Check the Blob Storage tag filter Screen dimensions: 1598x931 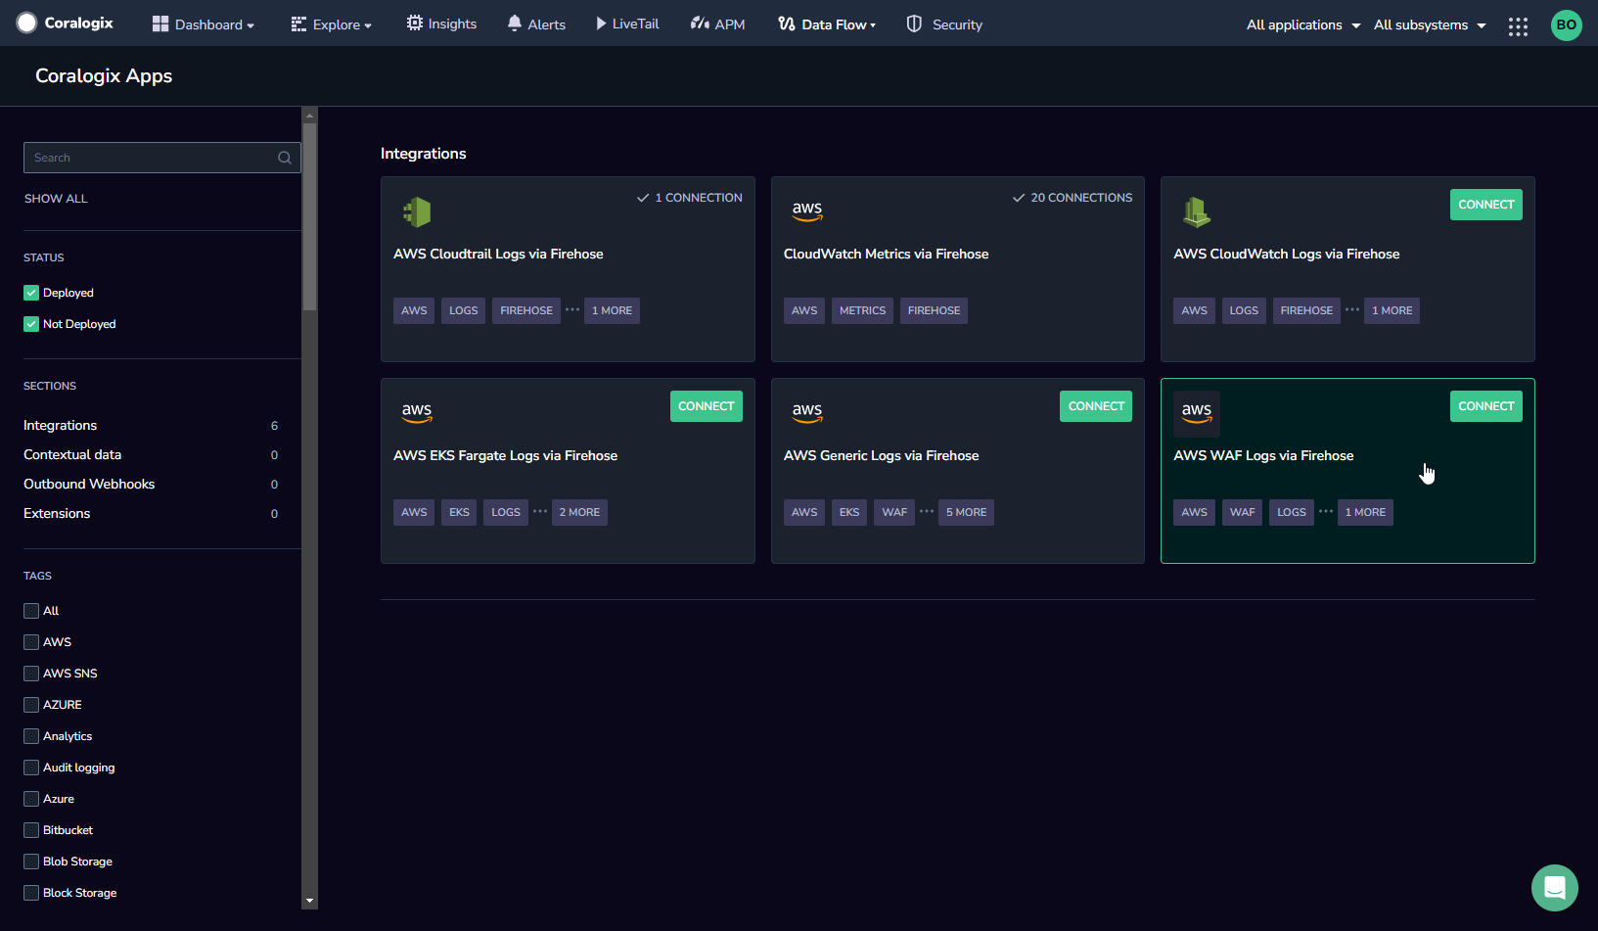click(31, 861)
